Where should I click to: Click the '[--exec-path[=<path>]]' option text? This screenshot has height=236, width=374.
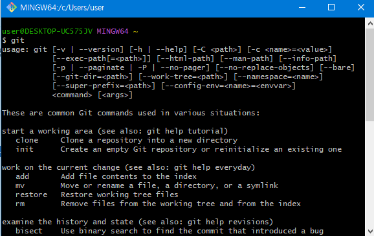tap(102, 58)
